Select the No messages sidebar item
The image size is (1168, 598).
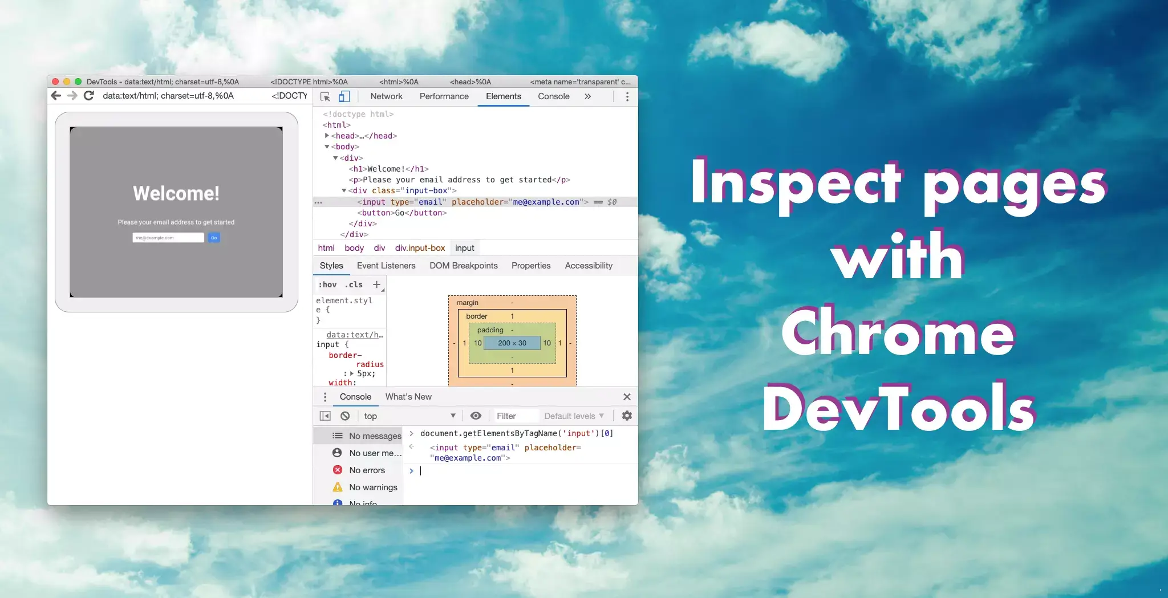(x=358, y=436)
